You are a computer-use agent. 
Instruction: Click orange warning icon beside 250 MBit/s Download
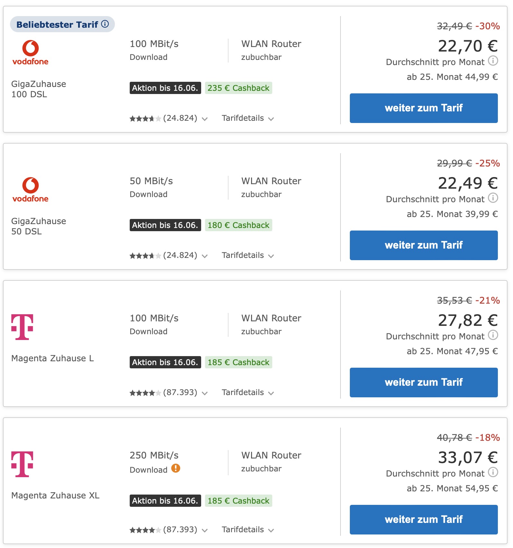pyautogui.click(x=175, y=468)
